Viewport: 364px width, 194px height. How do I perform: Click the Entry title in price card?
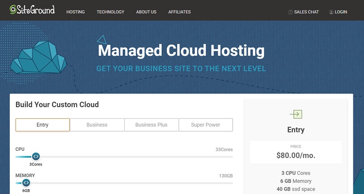pos(296,129)
